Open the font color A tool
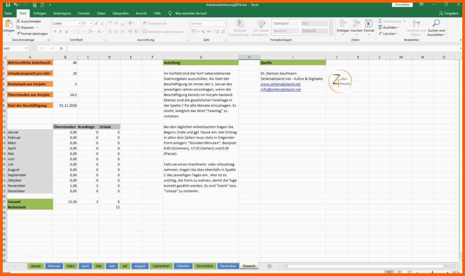Screen dimensions: 465x276 pos(99,32)
